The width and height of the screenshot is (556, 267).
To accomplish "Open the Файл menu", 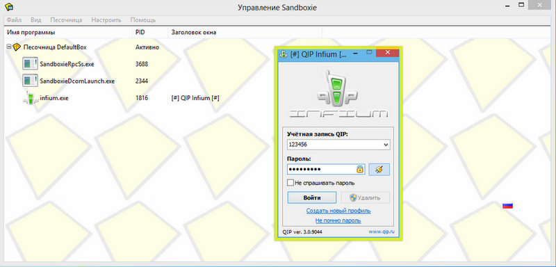I will (x=14, y=20).
